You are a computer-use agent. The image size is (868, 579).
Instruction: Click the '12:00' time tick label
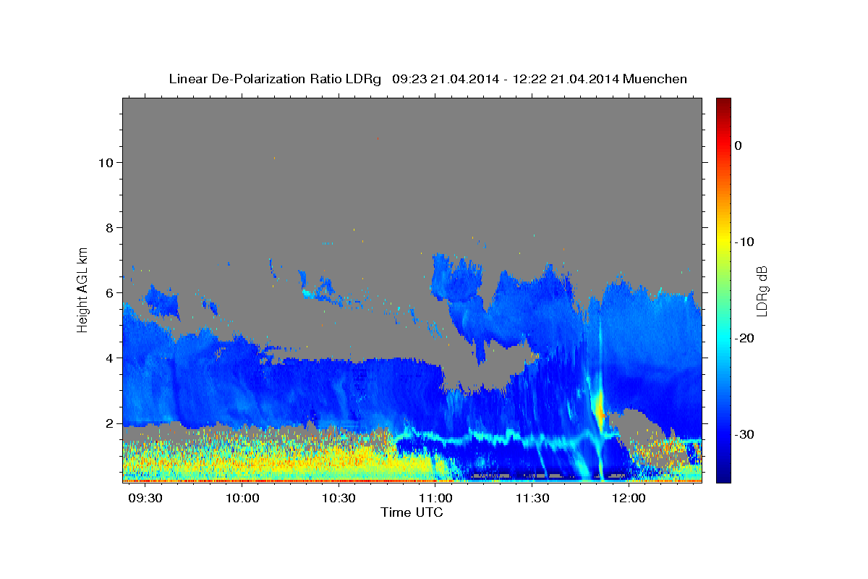click(629, 499)
